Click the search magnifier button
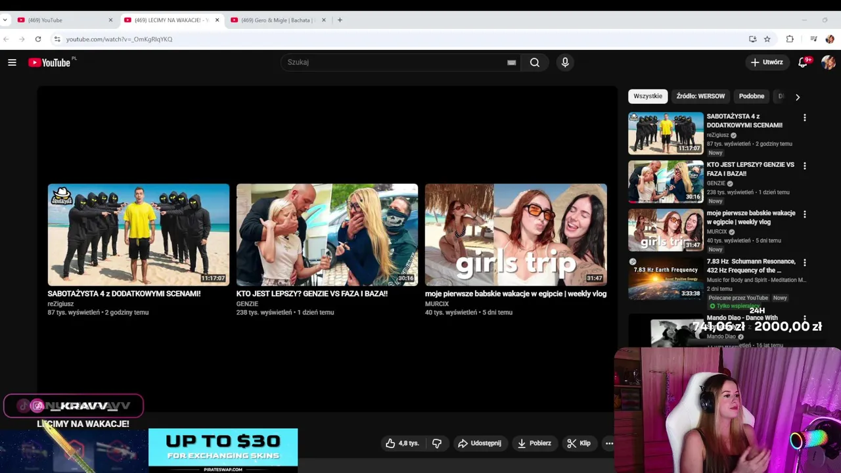The width and height of the screenshot is (841, 473). [x=535, y=62]
